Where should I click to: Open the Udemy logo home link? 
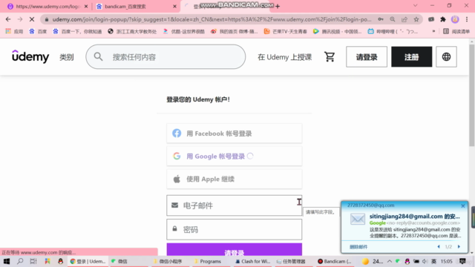point(30,56)
